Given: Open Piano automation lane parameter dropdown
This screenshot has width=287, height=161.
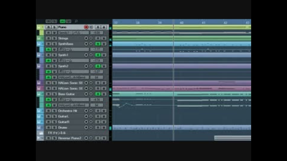Looking at the screenshot, I should pos(74,33).
